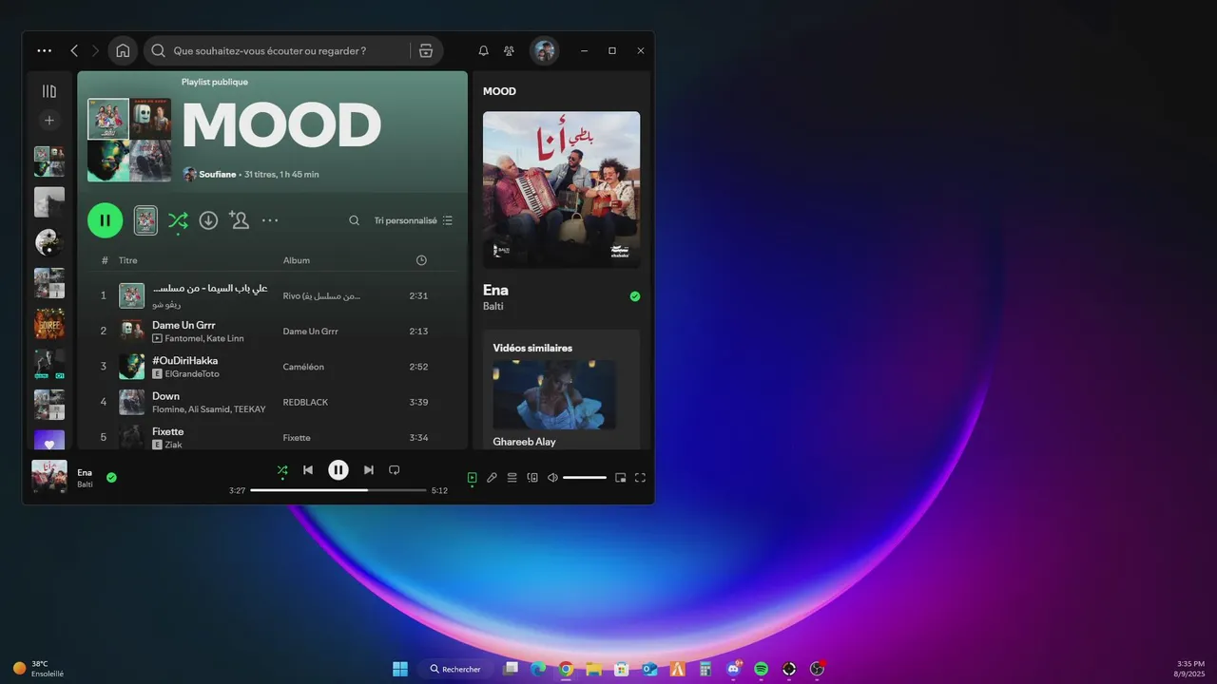The width and height of the screenshot is (1217, 684).
Task: Toggle shuffle in playback controls
Action: 282,469
